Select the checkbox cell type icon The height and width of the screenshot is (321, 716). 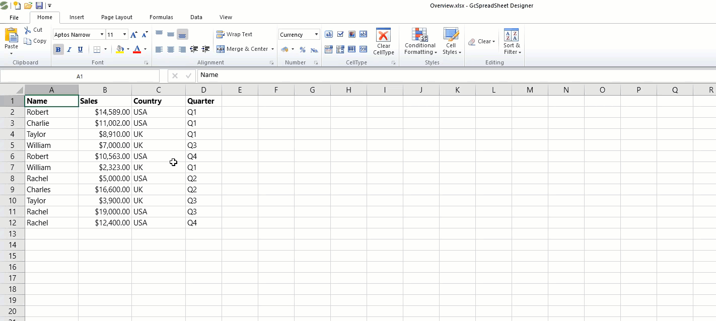[x=340, y=34]
